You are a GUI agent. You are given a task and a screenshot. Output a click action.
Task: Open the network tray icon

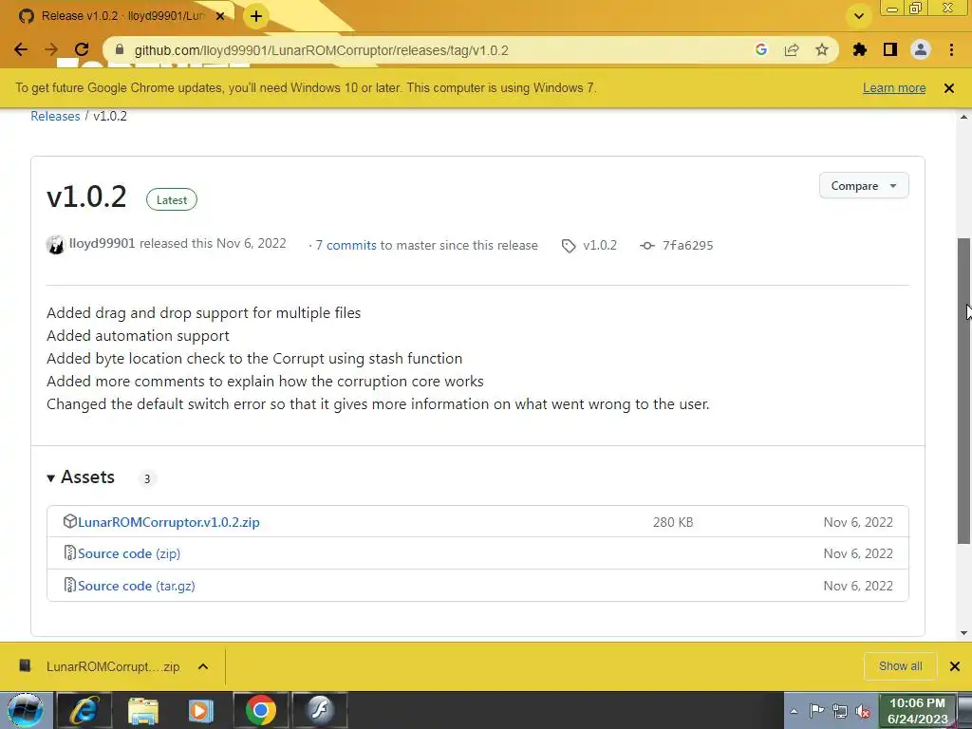click(x=840, y=711)
